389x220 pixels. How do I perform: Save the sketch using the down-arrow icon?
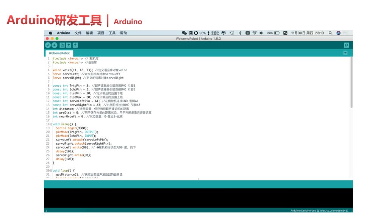(75, 45)
